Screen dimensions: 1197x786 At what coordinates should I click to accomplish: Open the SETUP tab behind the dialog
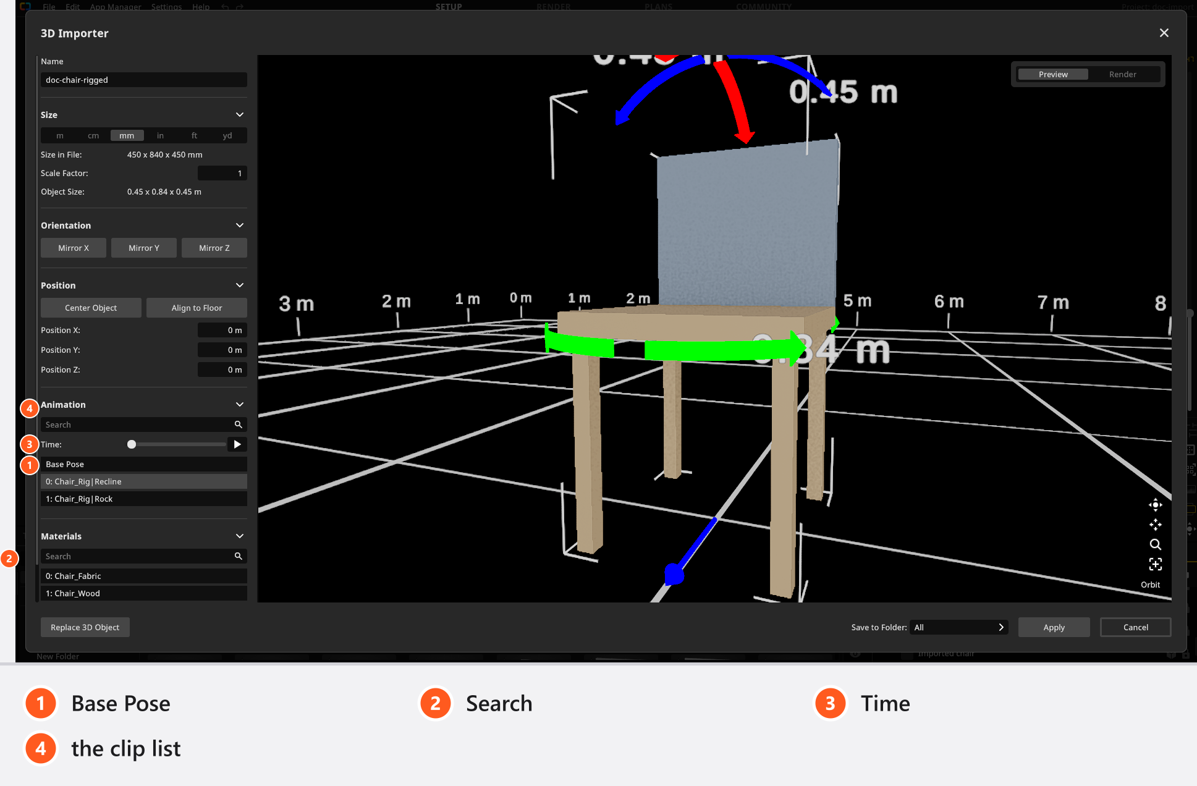[449, 7]
